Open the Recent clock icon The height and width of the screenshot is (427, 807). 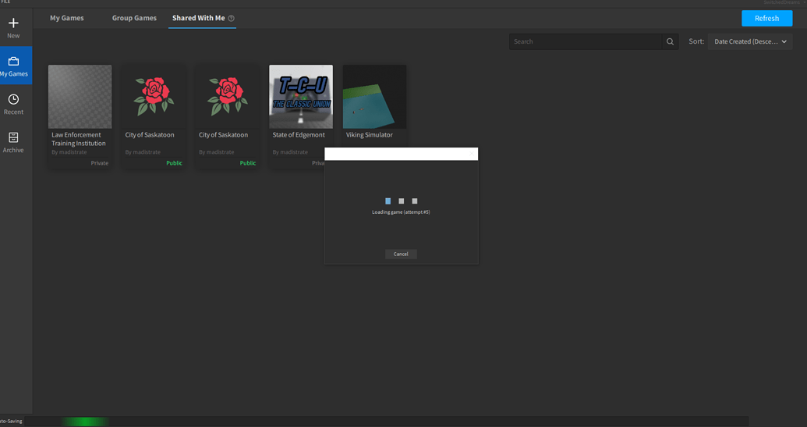tap(13, 99)
